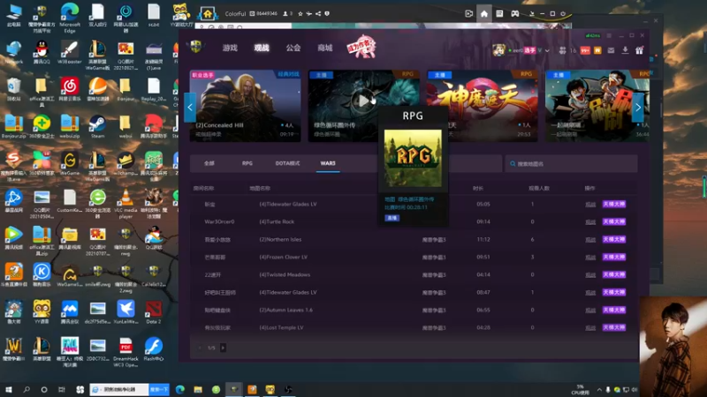
Task: Open the WeGame desktop shortcut
Action: coord(70,163)
